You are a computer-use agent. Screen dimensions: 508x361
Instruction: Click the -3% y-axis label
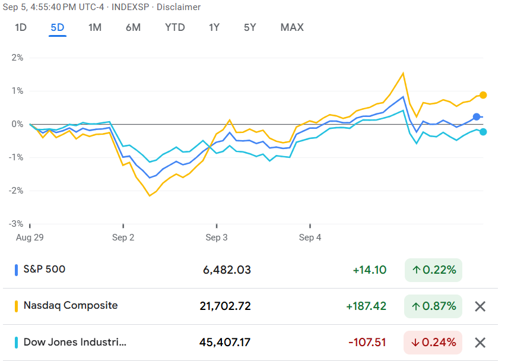click(16, 224)
